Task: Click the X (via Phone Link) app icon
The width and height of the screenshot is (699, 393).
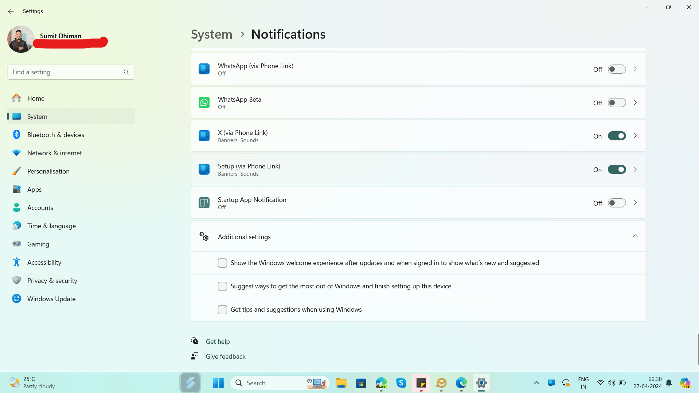Action: [204, 136]
